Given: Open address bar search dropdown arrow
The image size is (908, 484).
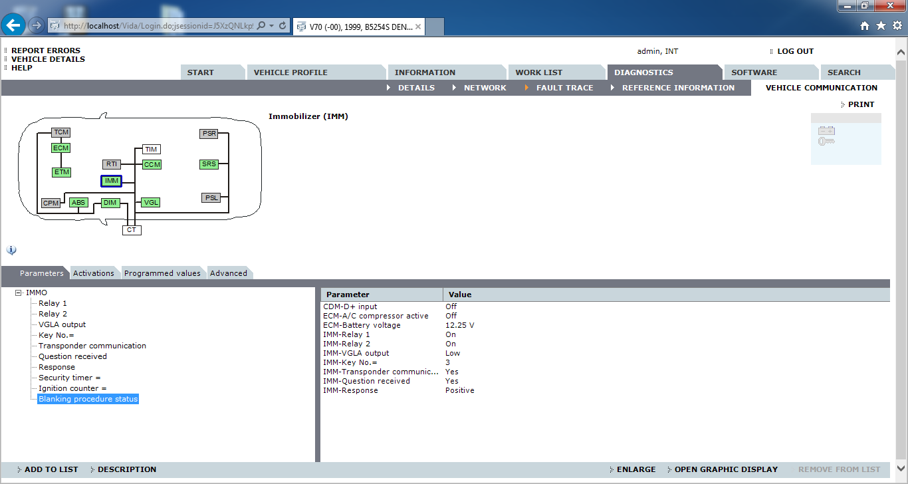Looking at the screenshot, I should 272,26.
